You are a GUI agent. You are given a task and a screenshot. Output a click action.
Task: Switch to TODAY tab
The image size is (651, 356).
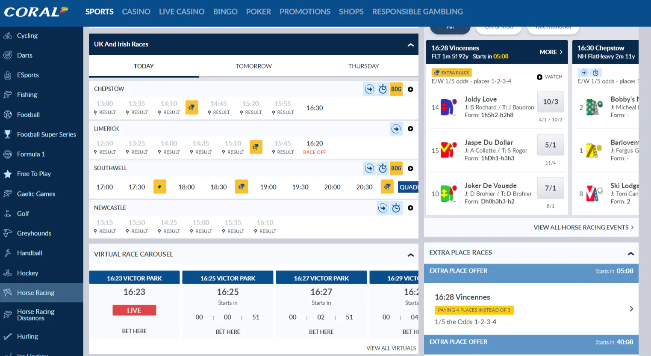144,66
